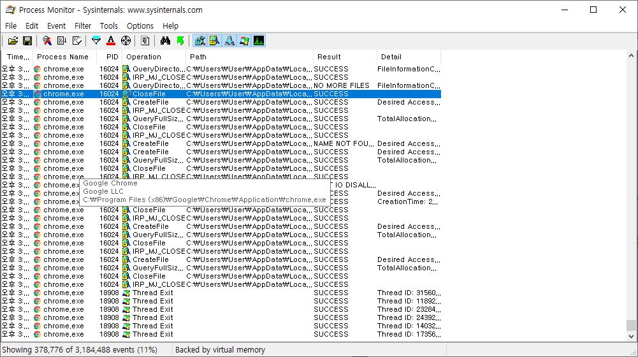Click the green Jump To Object arrow
Image resolution: width=638 pixels, height=357 pixels.
(180, 41)
